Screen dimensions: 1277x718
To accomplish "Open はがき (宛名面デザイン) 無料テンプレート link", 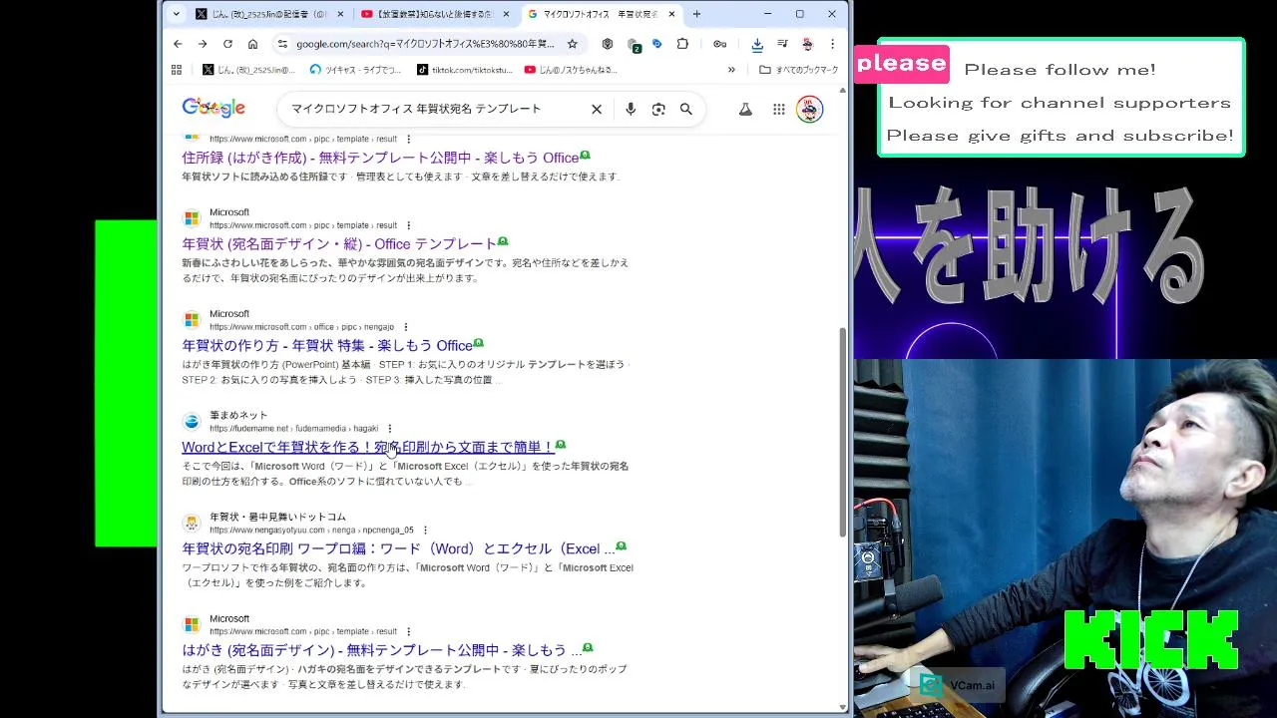I will [x=381, y=650].
